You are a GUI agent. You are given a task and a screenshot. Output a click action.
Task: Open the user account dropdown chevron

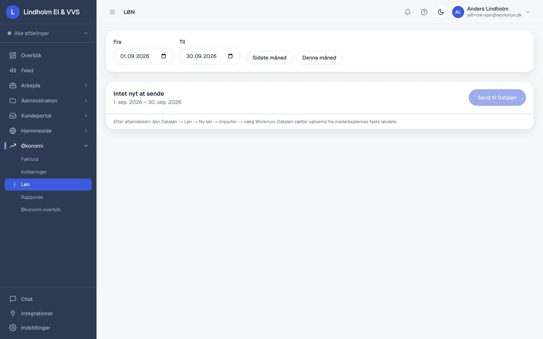[x=528, y=12]
